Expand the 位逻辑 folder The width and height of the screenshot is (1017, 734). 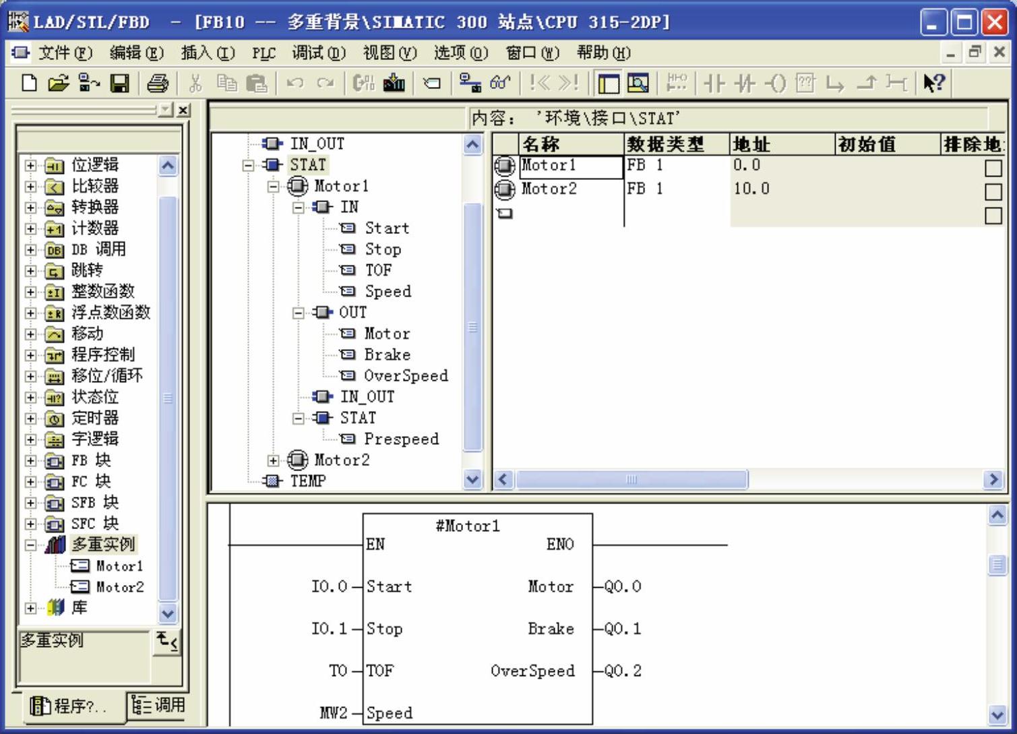30,165
